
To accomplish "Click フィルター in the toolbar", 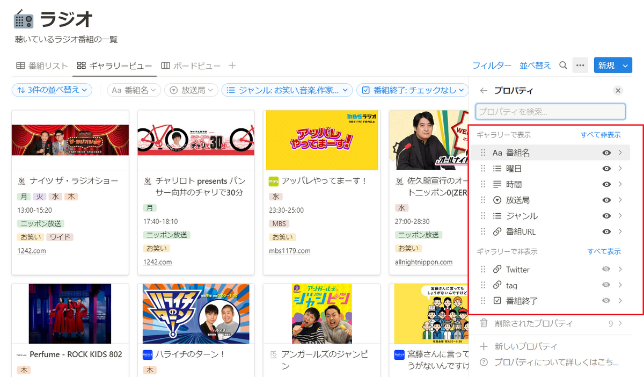I will (x=492, y=66).
